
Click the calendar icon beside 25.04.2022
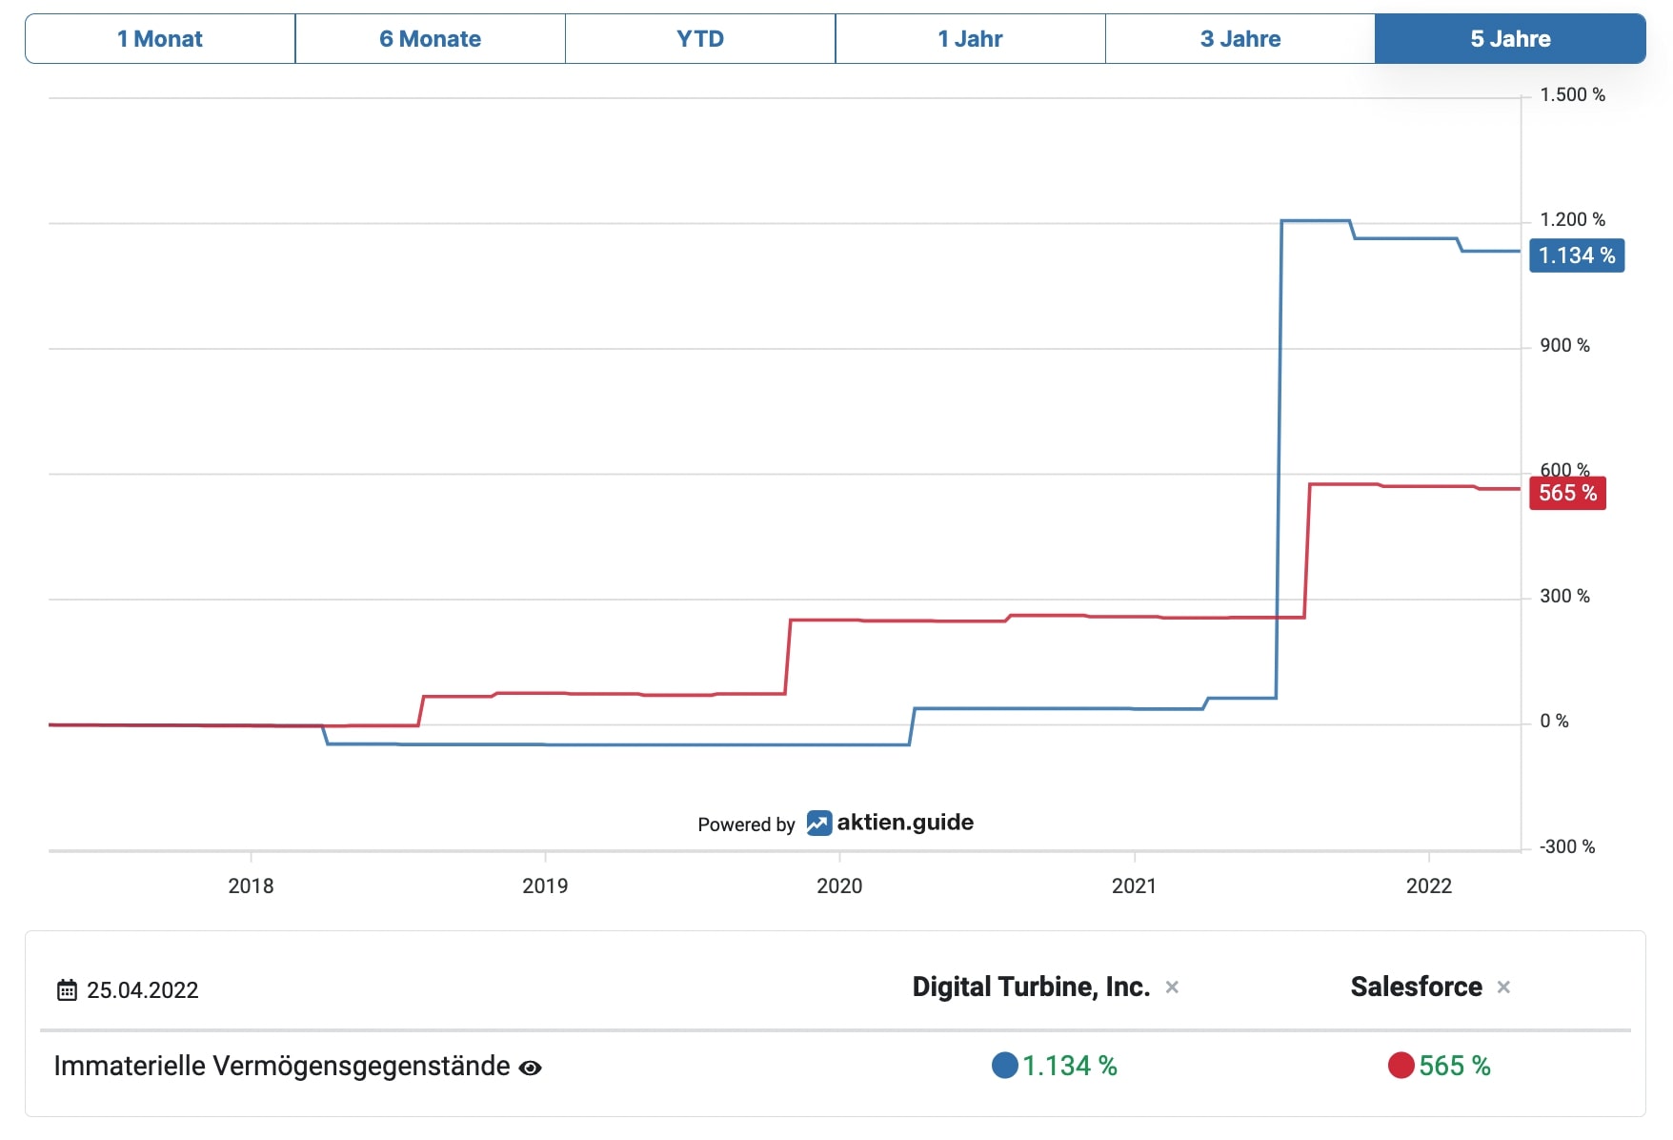(67, 990)
